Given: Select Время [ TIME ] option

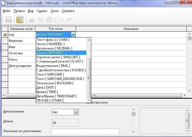Looking at the screenshot, I should pos(61,92).
